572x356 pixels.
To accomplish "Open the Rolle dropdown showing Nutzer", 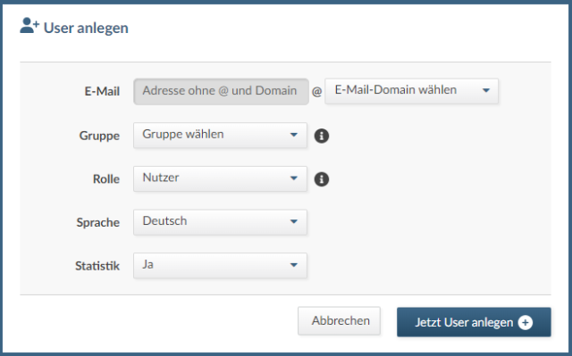I will (220, 178).
